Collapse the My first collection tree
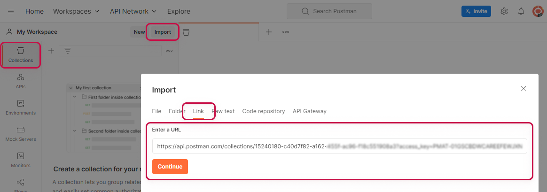Screen dimensions: 547x192 [71, 88]
